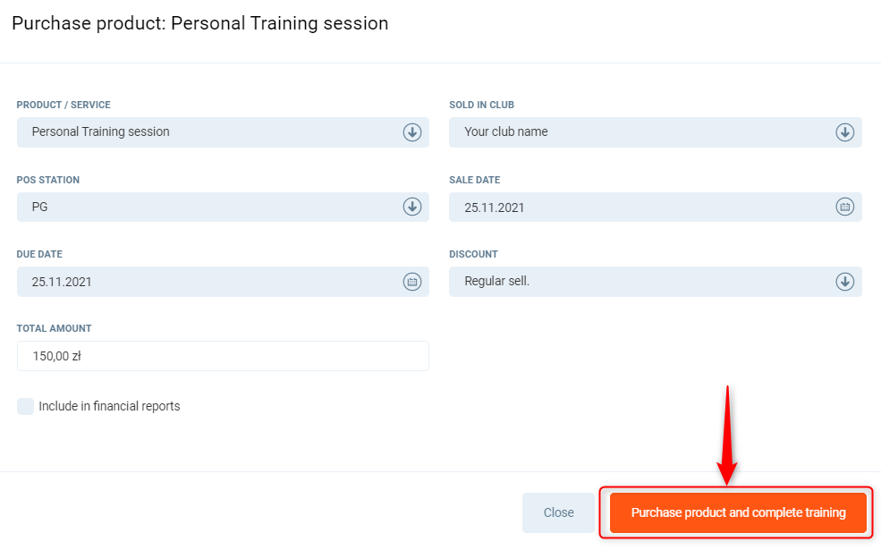Click the TOTAL AMOUNT field label
Screen dimensions: 881x550
pyautogui.click(x=54, y=329)
